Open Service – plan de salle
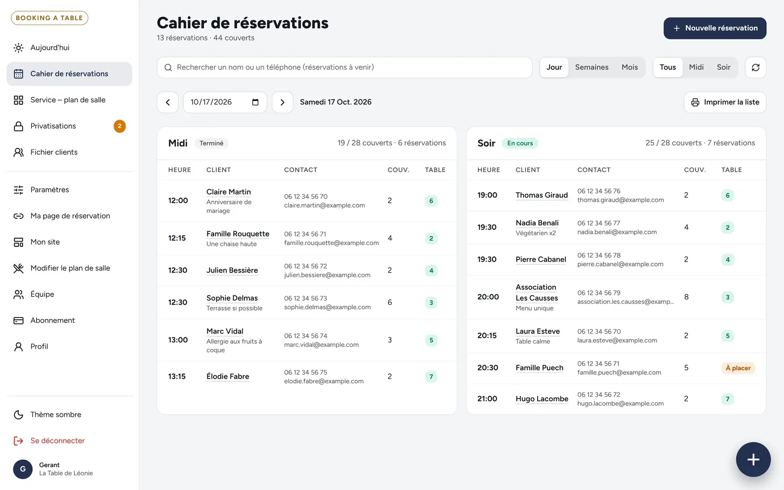 [x=70, y=100]
